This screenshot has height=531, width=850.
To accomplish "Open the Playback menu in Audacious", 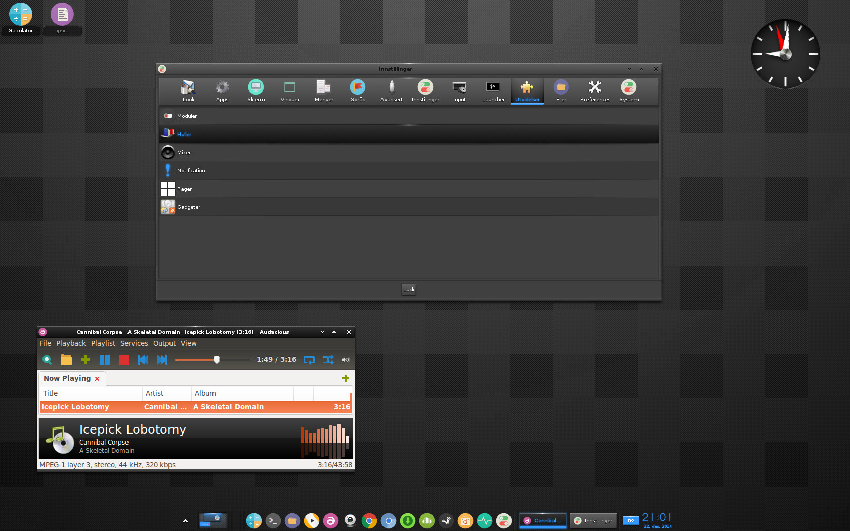I will pos(71,343).
